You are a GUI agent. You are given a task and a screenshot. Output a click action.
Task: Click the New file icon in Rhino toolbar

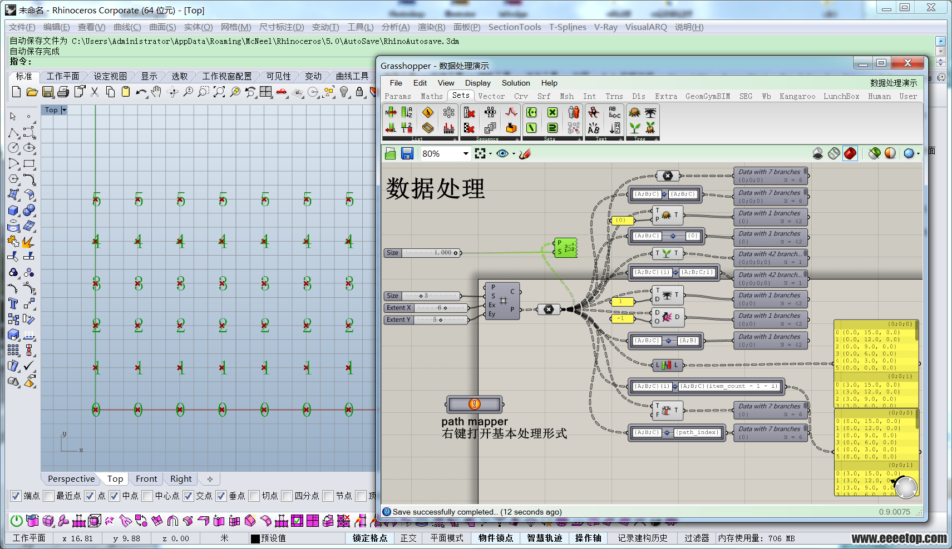[16, 92]
